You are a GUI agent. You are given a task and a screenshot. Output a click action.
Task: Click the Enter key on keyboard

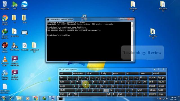pos(141,86)
